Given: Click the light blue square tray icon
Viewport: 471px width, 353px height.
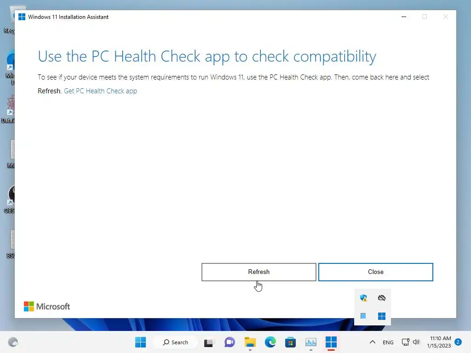Looking at the screenshot, I should tap(363, 316).
